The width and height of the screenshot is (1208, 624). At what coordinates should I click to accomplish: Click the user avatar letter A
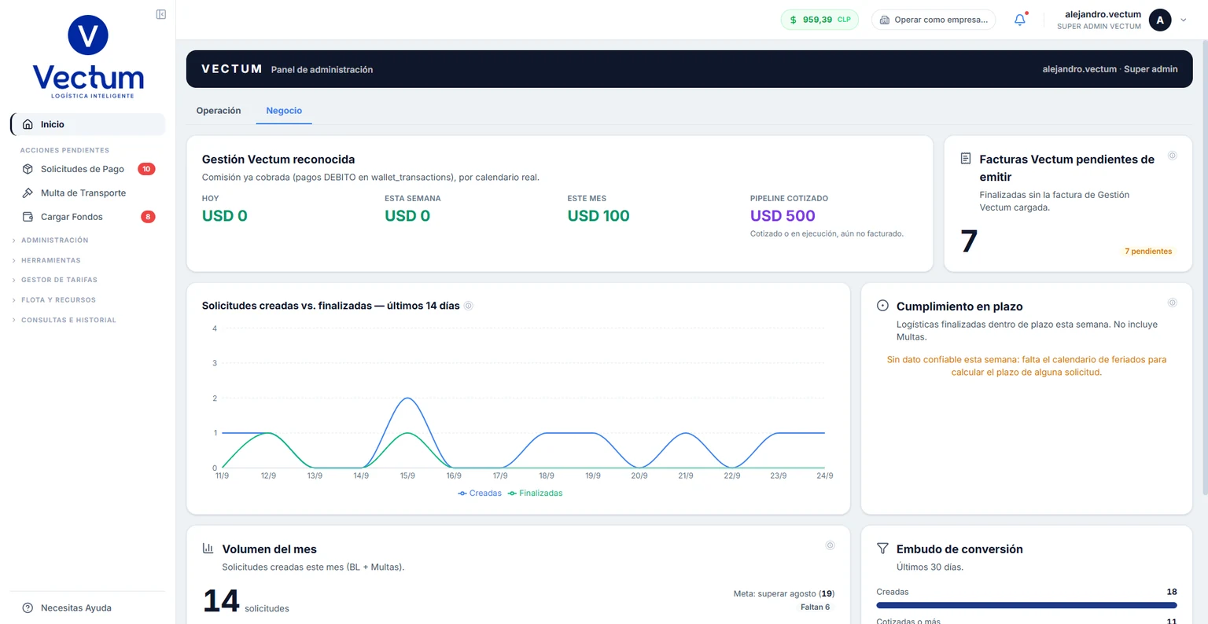[x=1160, y=20]
